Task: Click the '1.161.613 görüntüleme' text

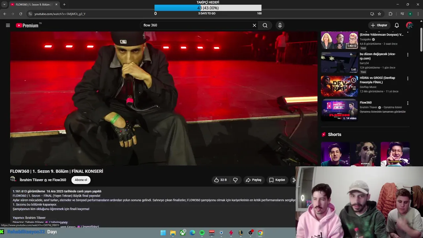Action: pyautogui.click(x=29, y=191)
